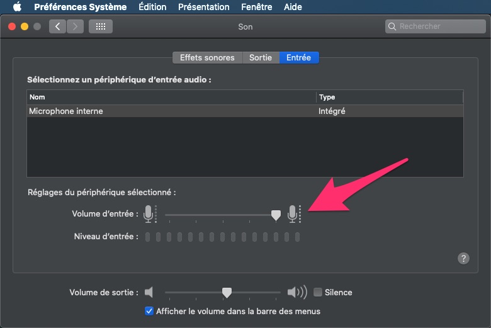Image resolution: width=491 pixels, height=328 pixels.
Task: Click the Type column header
Action: point(390,97)
